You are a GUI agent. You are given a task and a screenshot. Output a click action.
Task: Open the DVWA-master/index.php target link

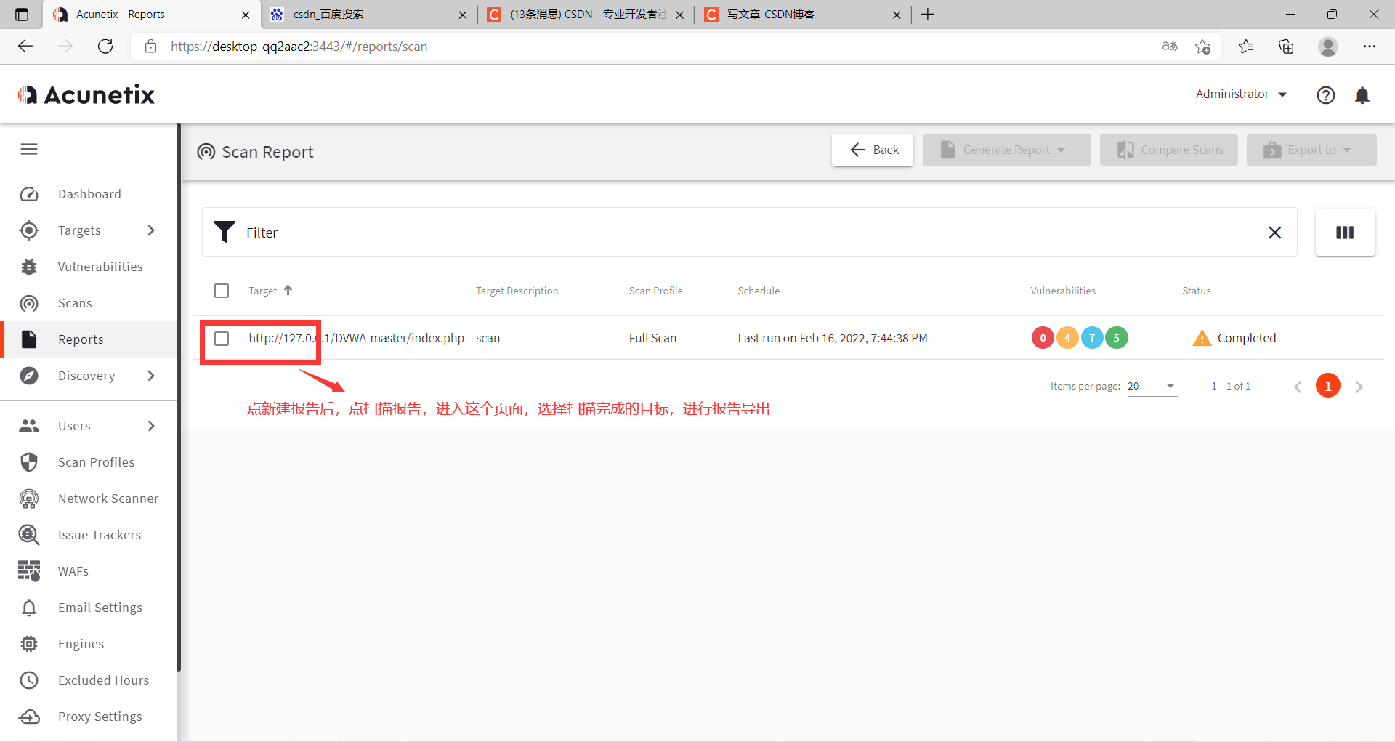coord(356,338)
